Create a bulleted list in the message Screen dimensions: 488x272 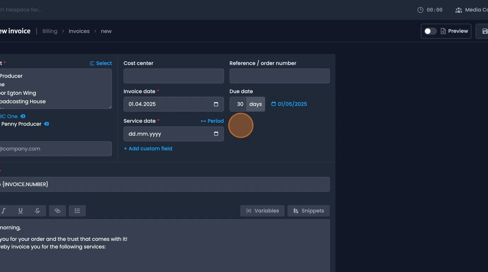[x=77, y=210]
